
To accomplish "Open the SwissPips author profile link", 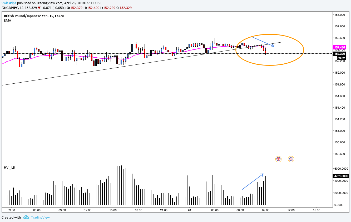I will pyautogui.click(x=9, y=3).
